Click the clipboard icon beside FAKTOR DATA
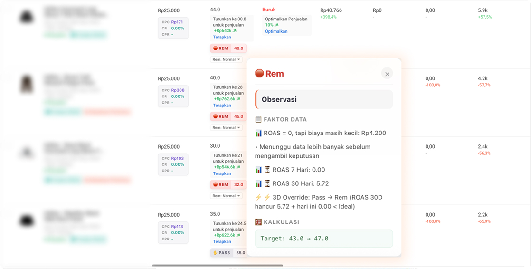 click(258, 120)
